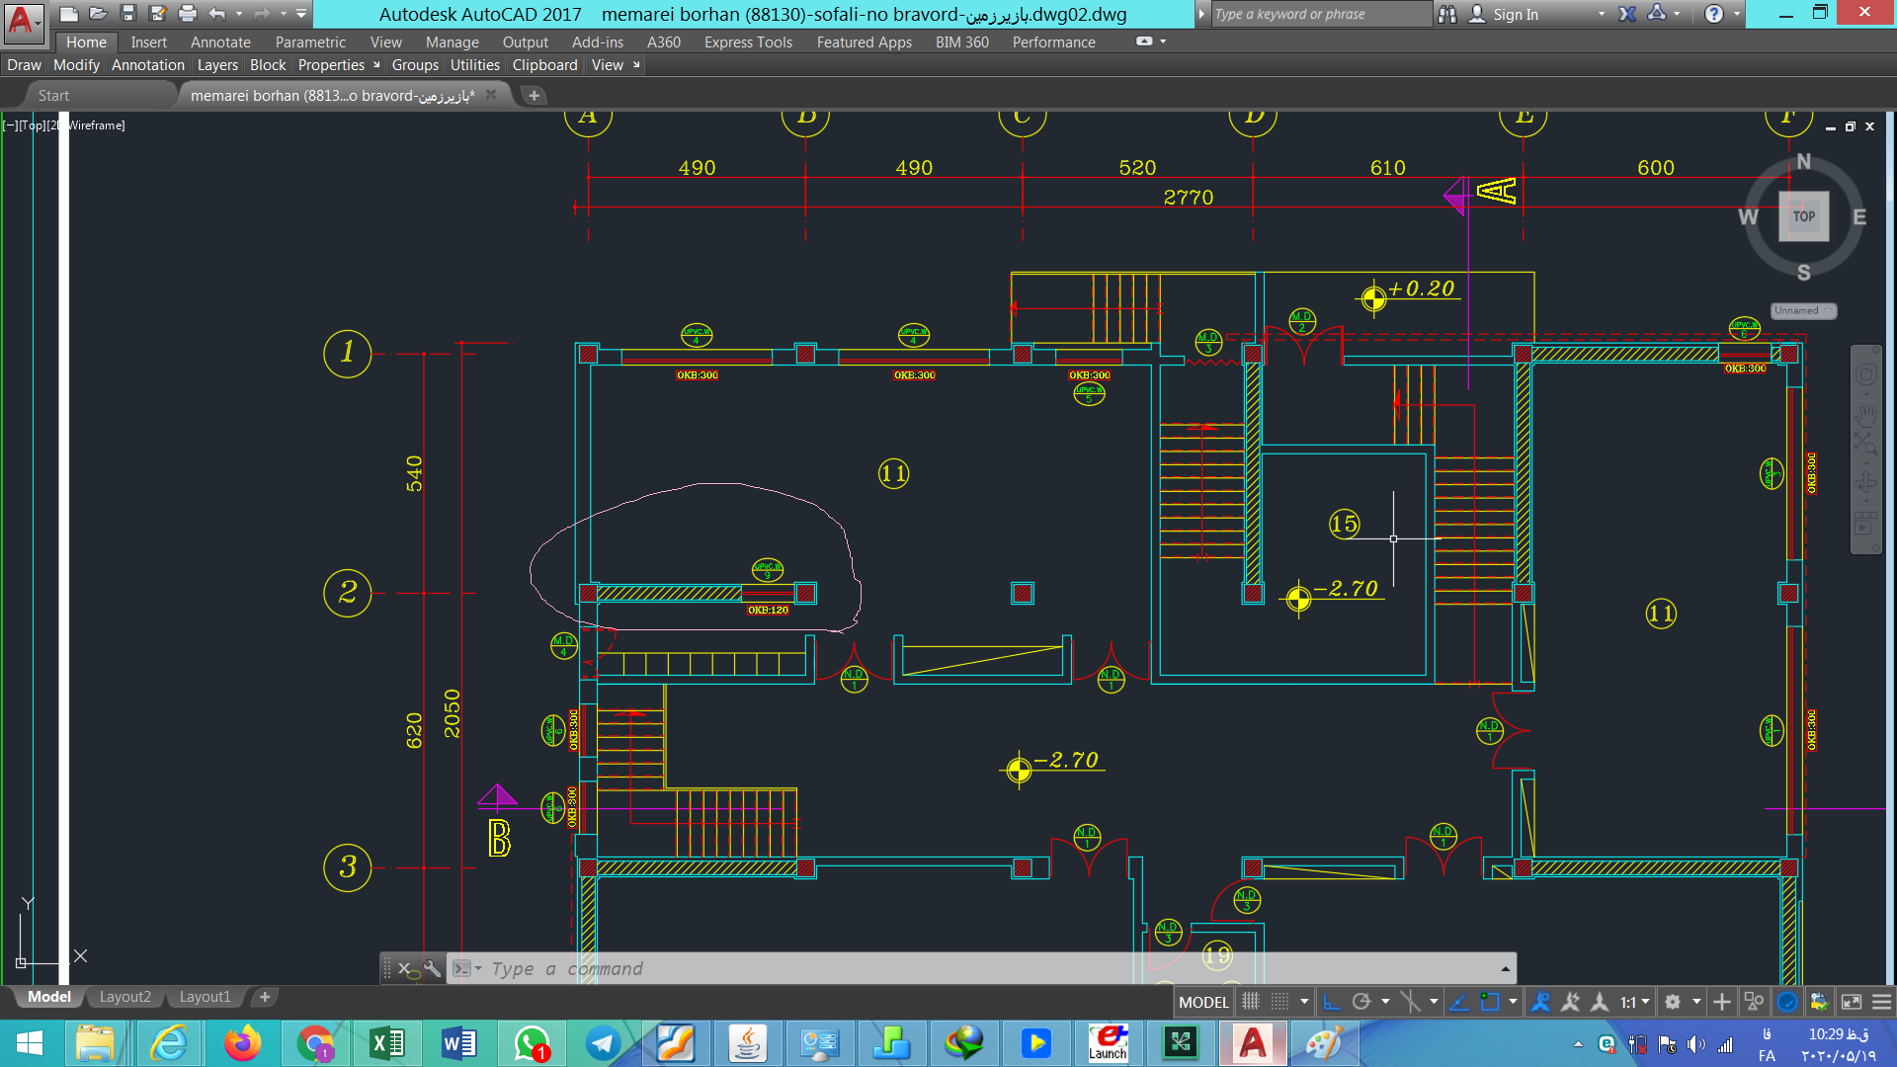Open Customize Quick Access Toolbar dropdown
Screen dimensions: 1897x1067
coord(301,14)
